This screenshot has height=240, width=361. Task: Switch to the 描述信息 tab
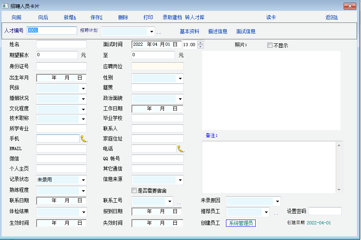click(217, 32)
